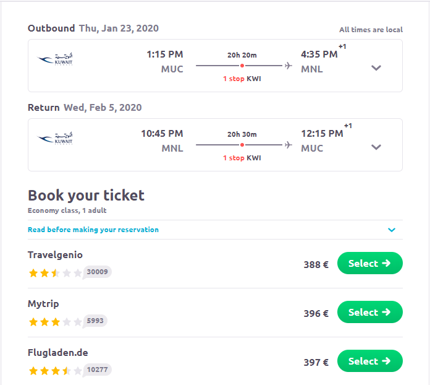430x385 pixels.
Task: Click the red stop dot on outbound flight
Action: (242, 65)
